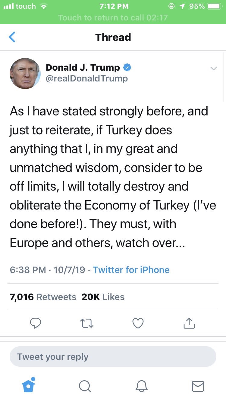Viewport: 226px width, 401px height.
Task: Tap the @realDonaldTrump handle
Action: (x=87, y=79)
